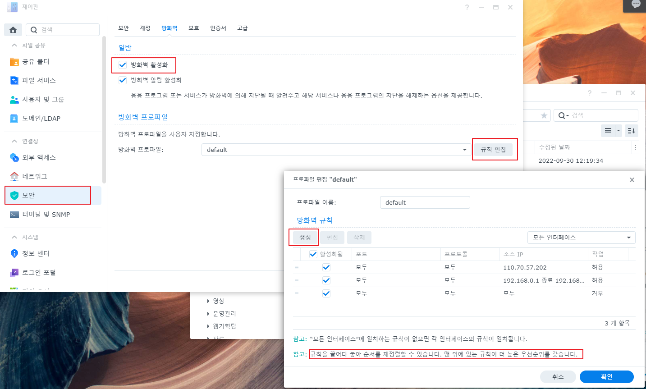The height and width of the screenshot is (389, 646).
Task: Click the help question mark in 제어판 title bar
Action: (467, 7)
